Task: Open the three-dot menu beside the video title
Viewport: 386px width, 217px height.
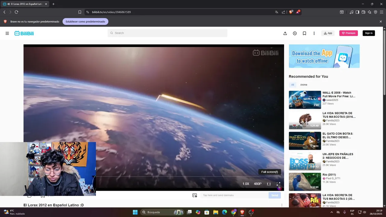Action: (x=282, y=205)
